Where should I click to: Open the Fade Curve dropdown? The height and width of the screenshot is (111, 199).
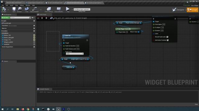click(75, 54)
